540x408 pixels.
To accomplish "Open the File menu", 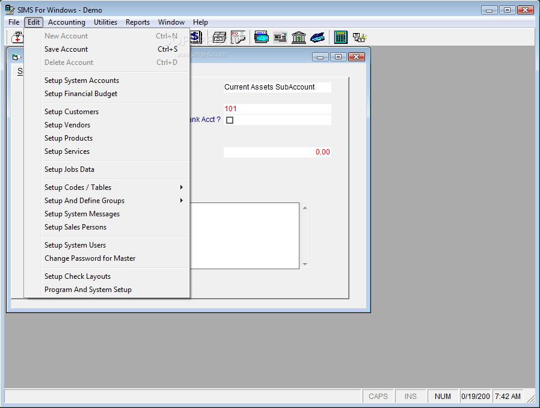I will 14,22.
